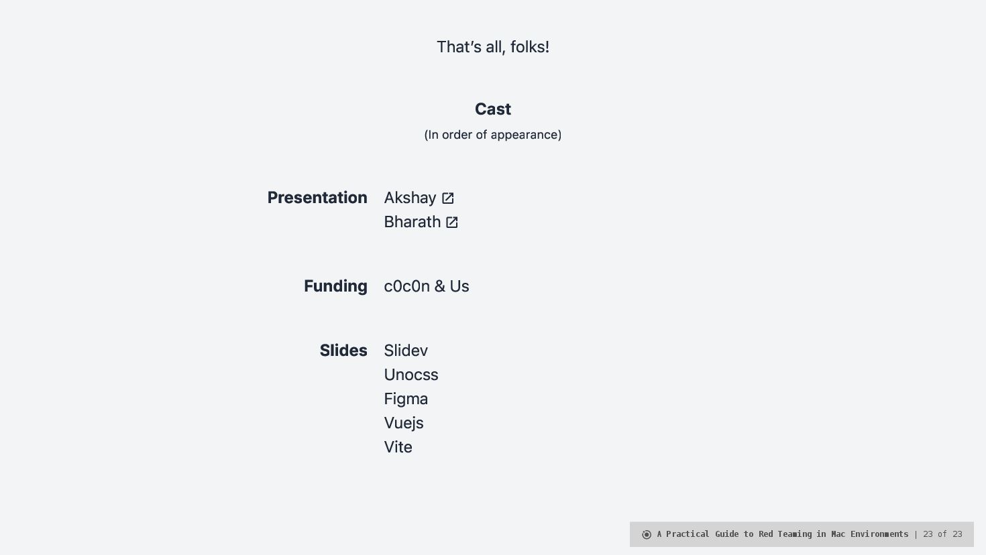The image size is (986, 555).
Task: Select the Unocss entry under Slides
Action: (x=410, y=375)
